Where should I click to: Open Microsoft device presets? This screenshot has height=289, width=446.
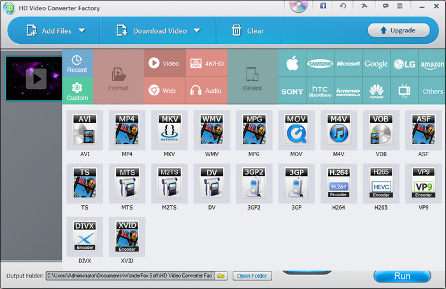[x=348, y=63]
